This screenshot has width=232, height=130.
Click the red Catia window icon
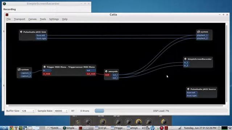(7, 14)
